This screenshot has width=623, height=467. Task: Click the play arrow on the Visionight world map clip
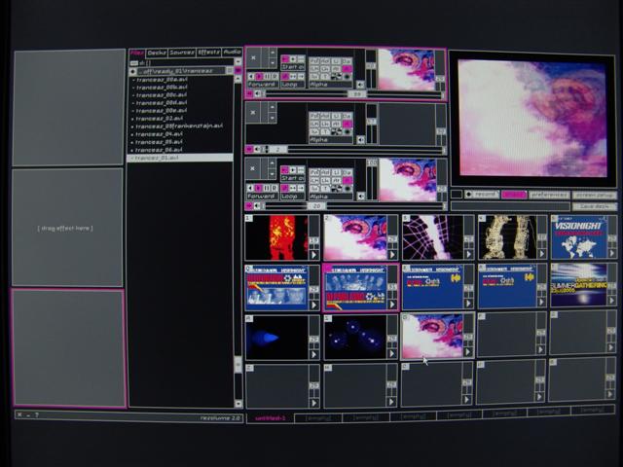pos(611,254)
